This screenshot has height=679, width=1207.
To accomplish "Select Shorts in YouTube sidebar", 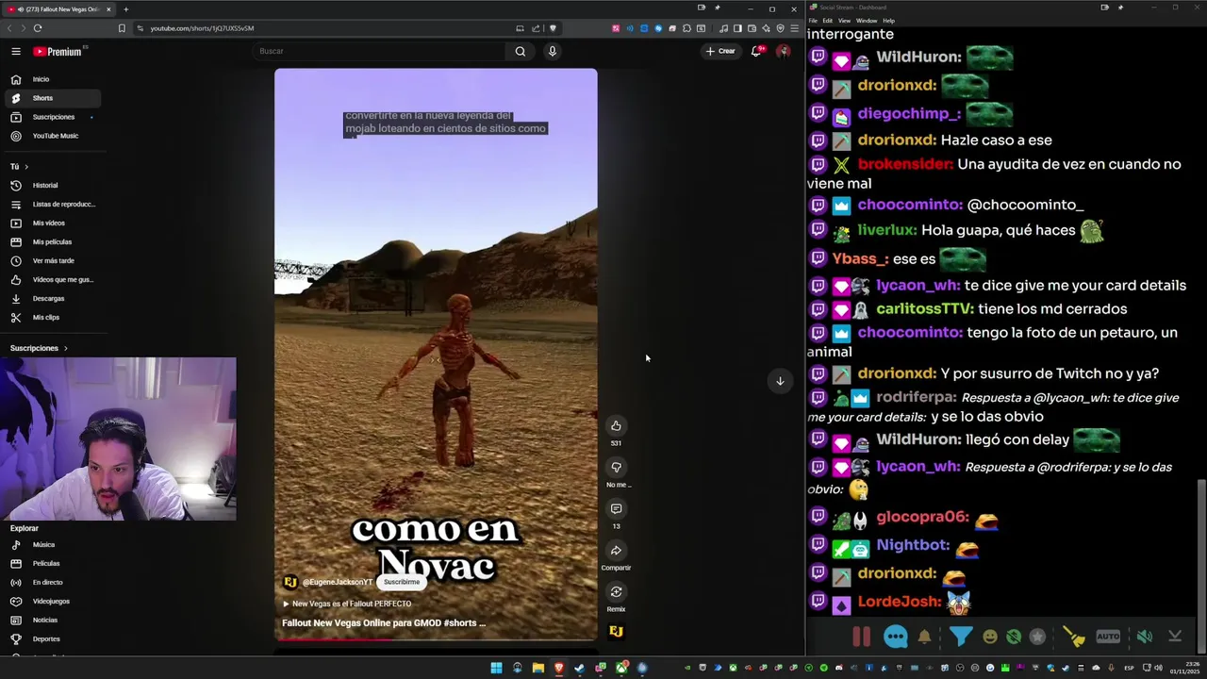I will [x=51, y=98].
